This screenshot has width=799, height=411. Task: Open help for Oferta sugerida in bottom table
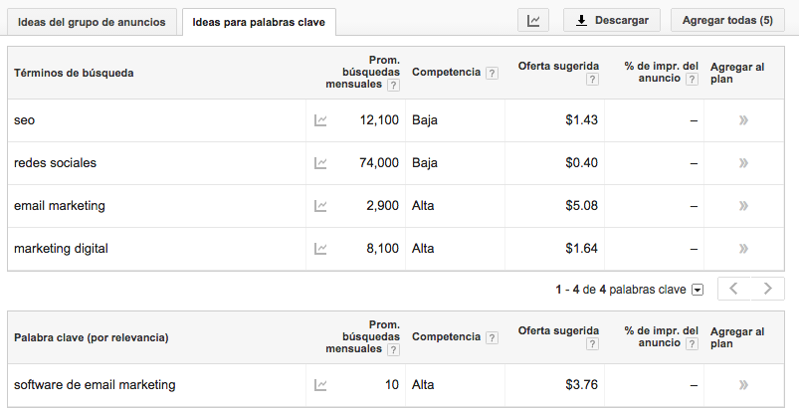coord(592,343)
